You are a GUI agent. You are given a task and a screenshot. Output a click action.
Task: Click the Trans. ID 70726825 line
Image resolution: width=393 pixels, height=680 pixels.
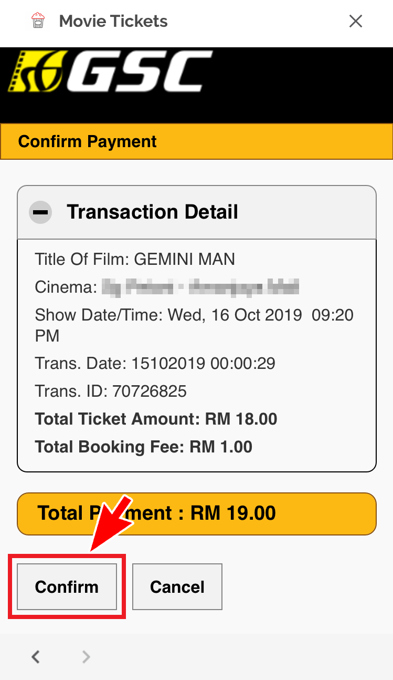(111, 391)
